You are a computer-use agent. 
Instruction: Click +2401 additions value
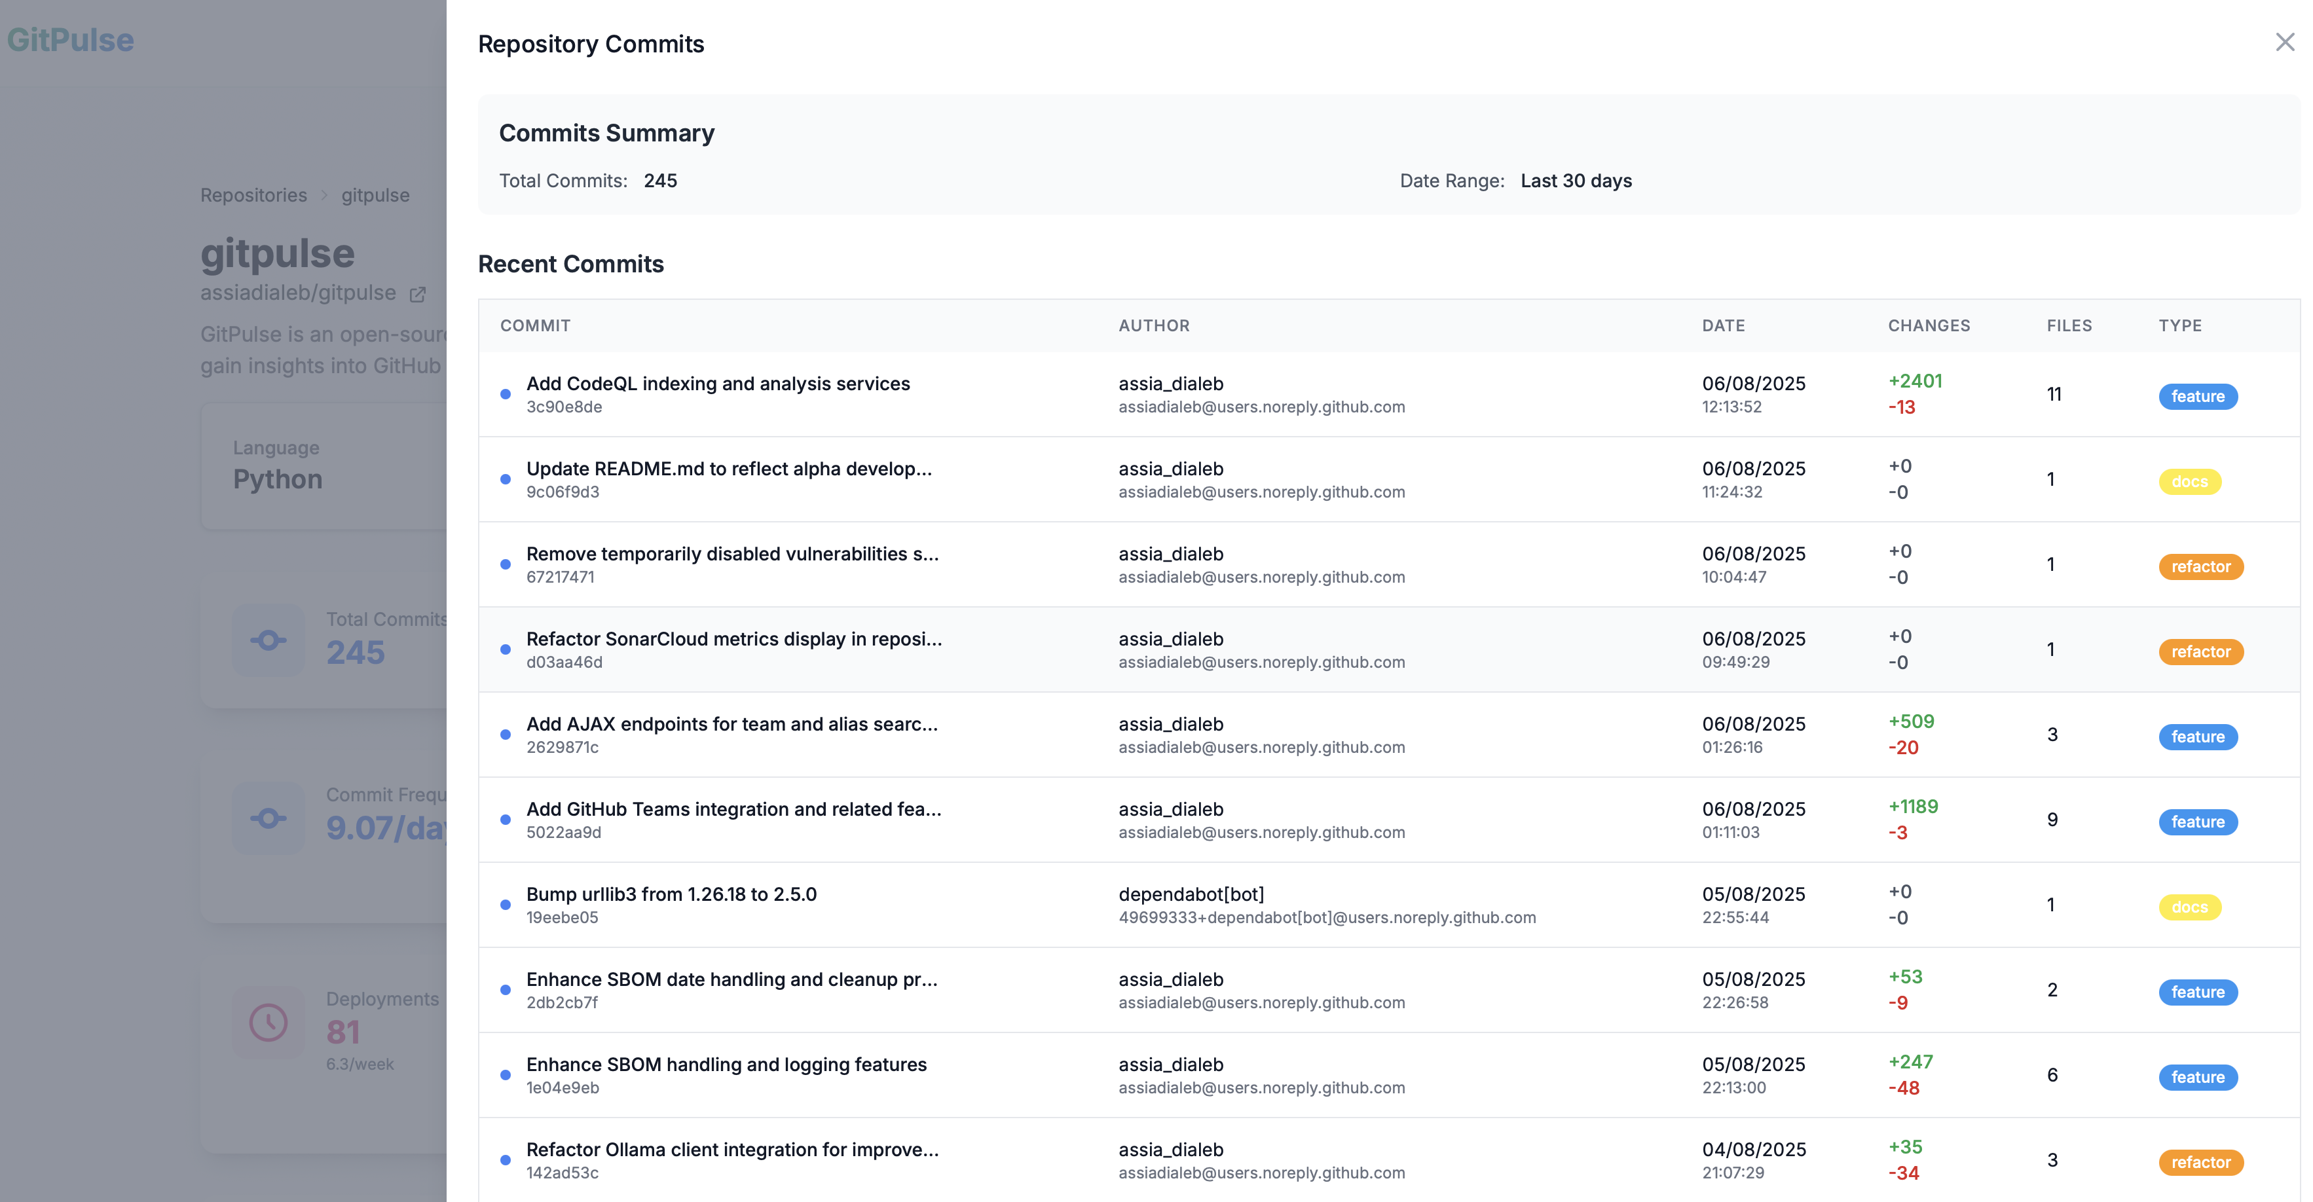1915,380
